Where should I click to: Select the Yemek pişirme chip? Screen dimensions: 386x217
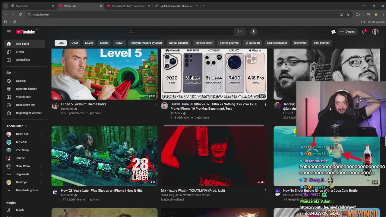click(x=229, y=43)
